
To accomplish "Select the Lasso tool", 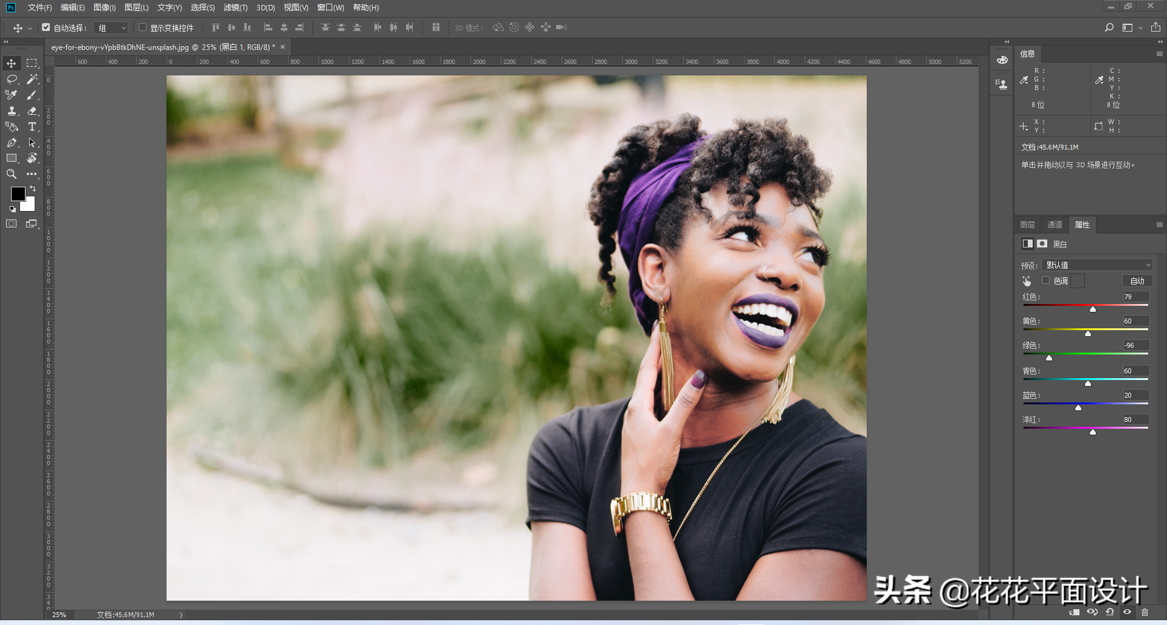I will 12,79.
